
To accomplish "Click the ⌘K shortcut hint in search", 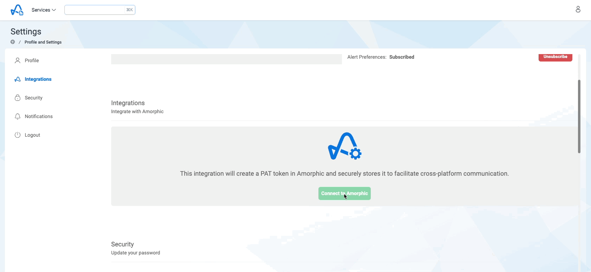I will (x=129, y=10).
